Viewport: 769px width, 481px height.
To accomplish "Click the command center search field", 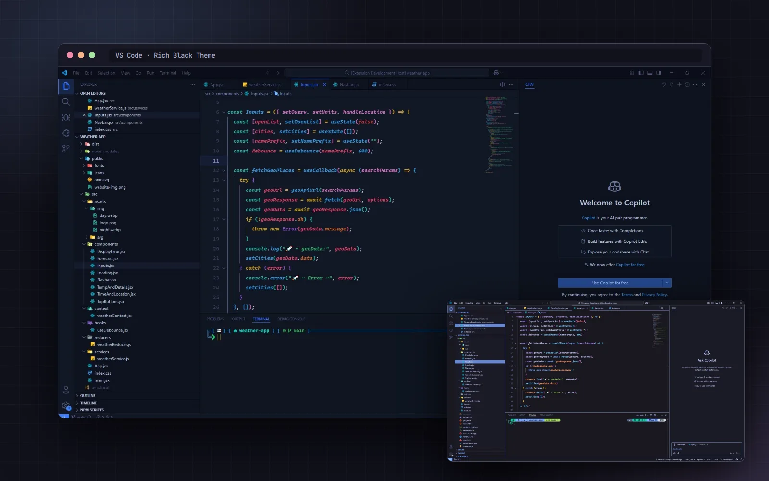I will (387, 73).
